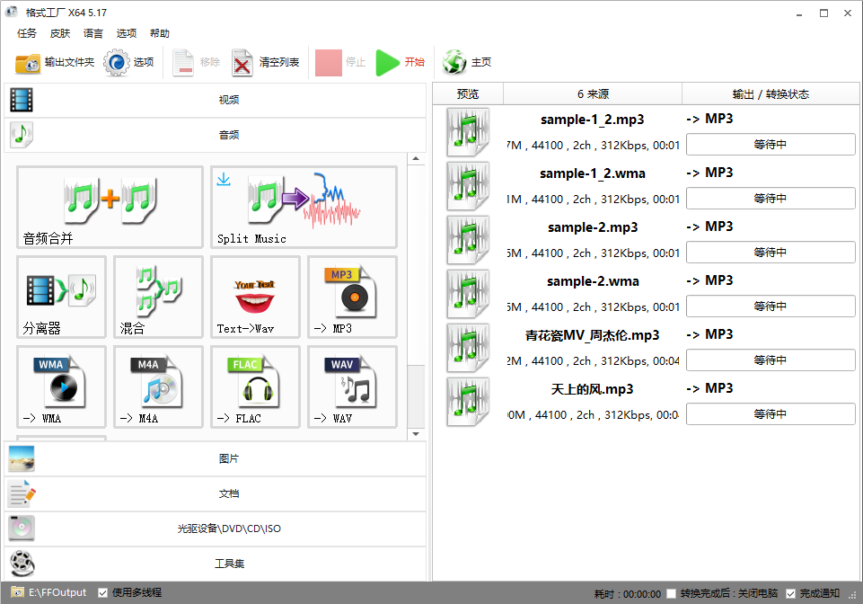Open the 任务 menu

click(27, 33)
